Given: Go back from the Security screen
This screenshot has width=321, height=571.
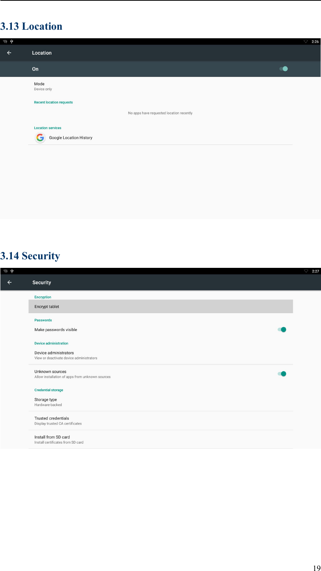Looking at the screenshot, I should 9,282.
